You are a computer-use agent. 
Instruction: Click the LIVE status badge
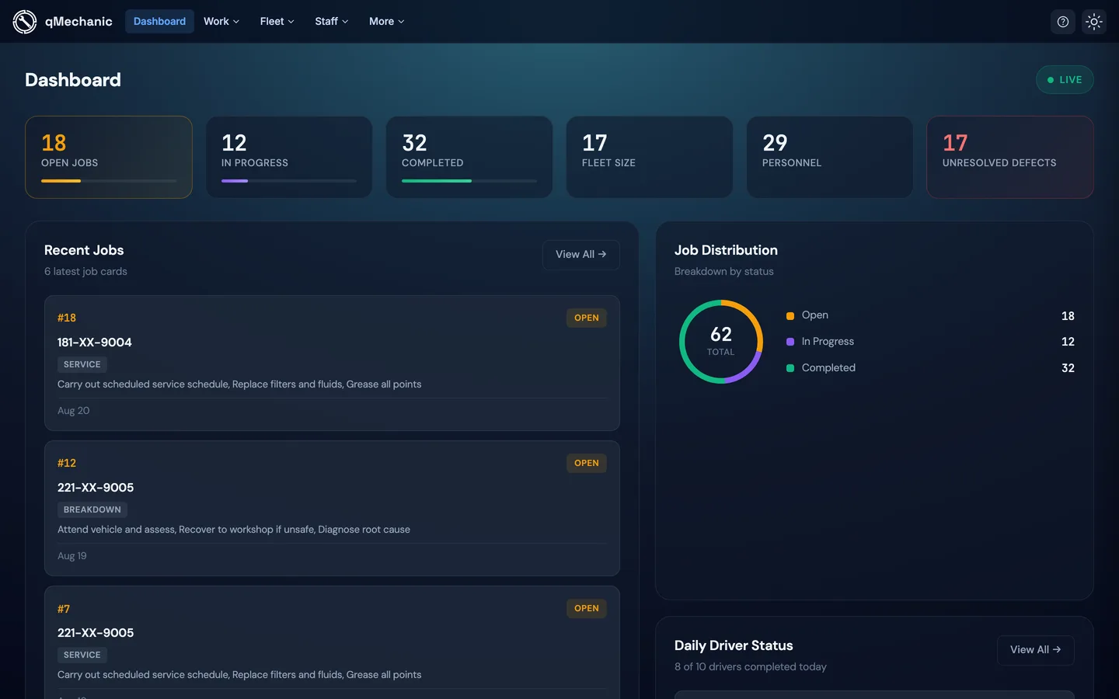(1065, 80)
